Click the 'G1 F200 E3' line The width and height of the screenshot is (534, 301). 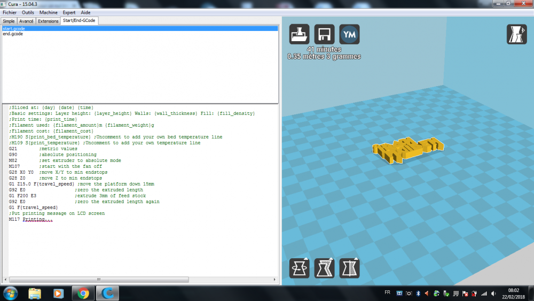pos(77,196)
